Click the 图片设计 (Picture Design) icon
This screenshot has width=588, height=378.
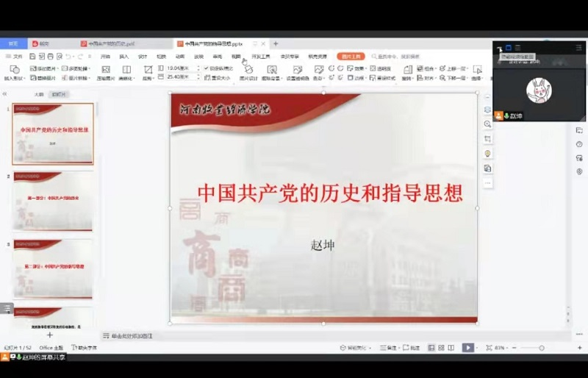tap(249, 69)
